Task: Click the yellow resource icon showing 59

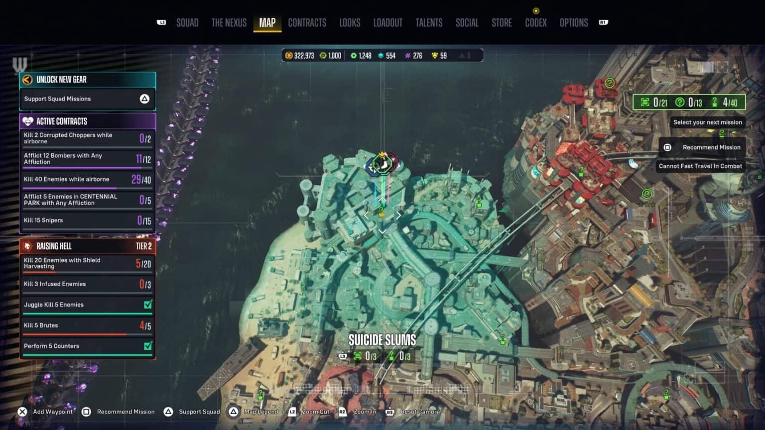Action: pos(435,56)
